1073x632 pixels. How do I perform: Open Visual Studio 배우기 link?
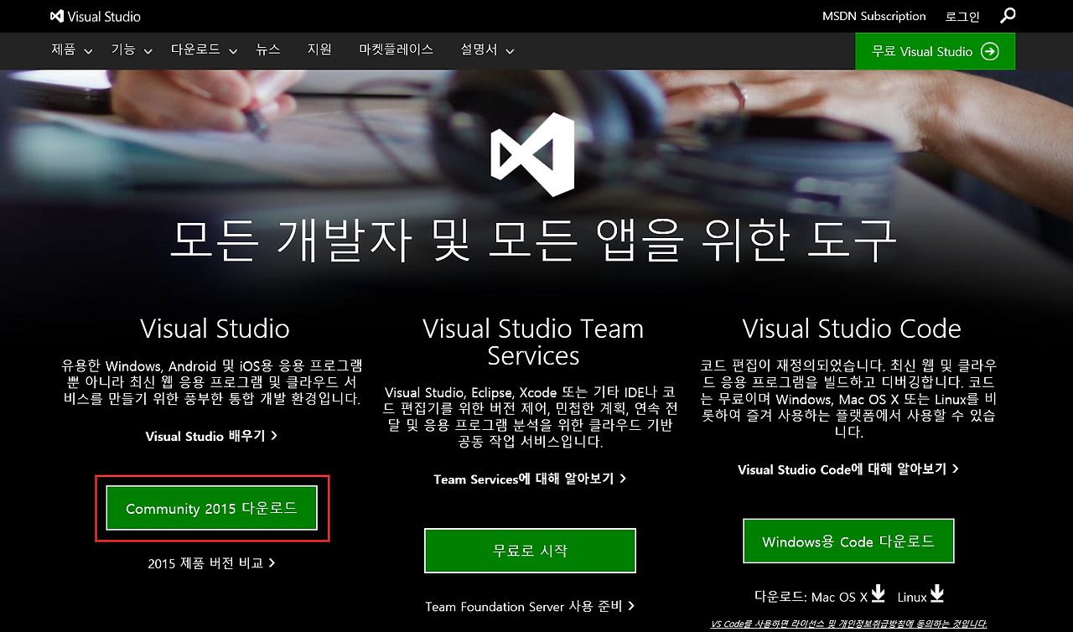211,436
